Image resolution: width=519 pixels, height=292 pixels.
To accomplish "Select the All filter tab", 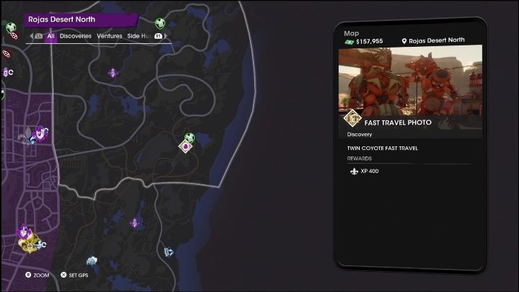I will pos(50,36).
